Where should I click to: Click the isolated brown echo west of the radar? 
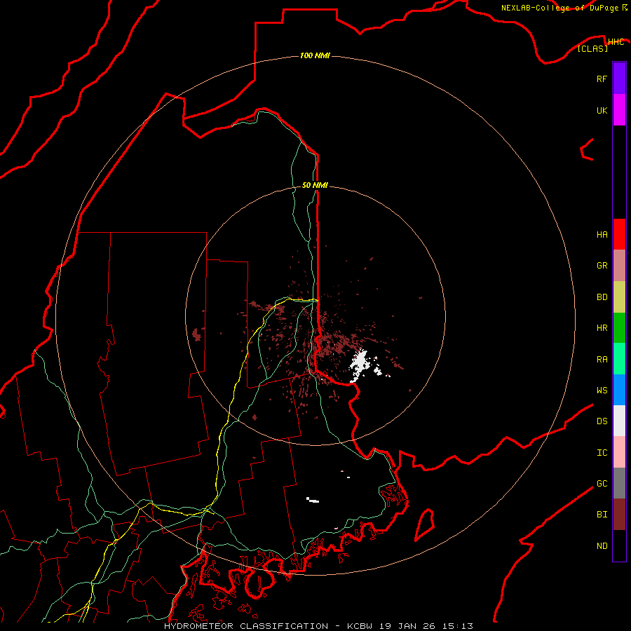(x=196, y=334)
